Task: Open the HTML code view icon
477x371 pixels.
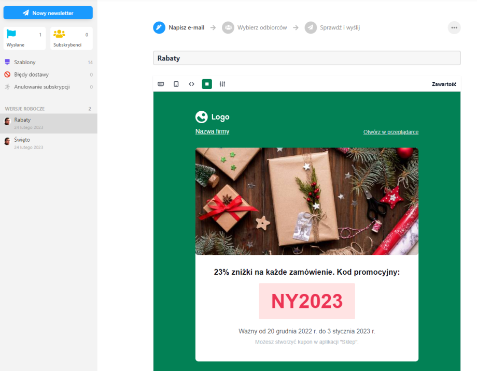Action: (191, 84)
